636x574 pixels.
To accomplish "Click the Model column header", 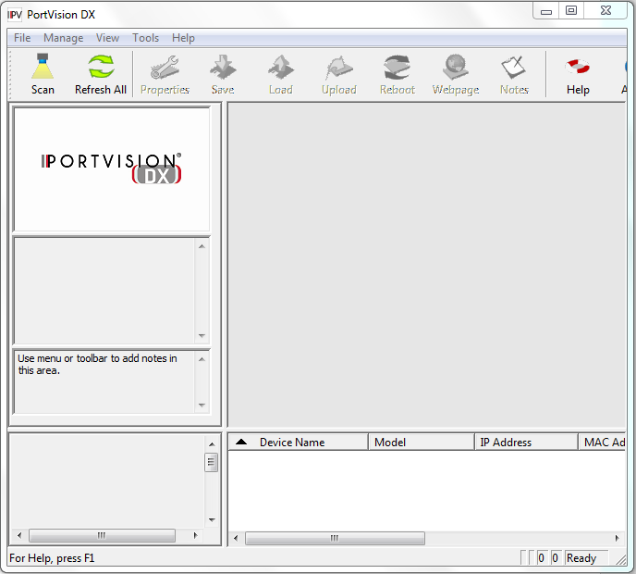I will pyautogui.click(x=421, y=442).
